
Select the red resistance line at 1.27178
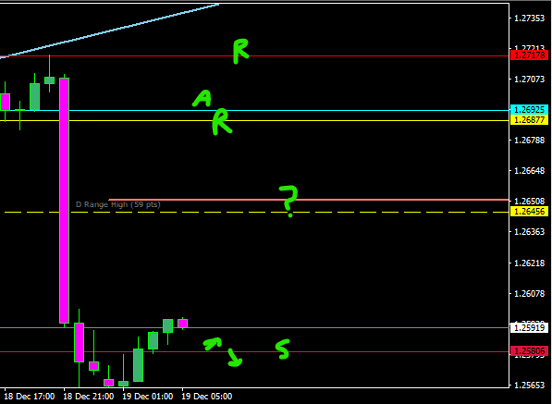click(254, 56)
